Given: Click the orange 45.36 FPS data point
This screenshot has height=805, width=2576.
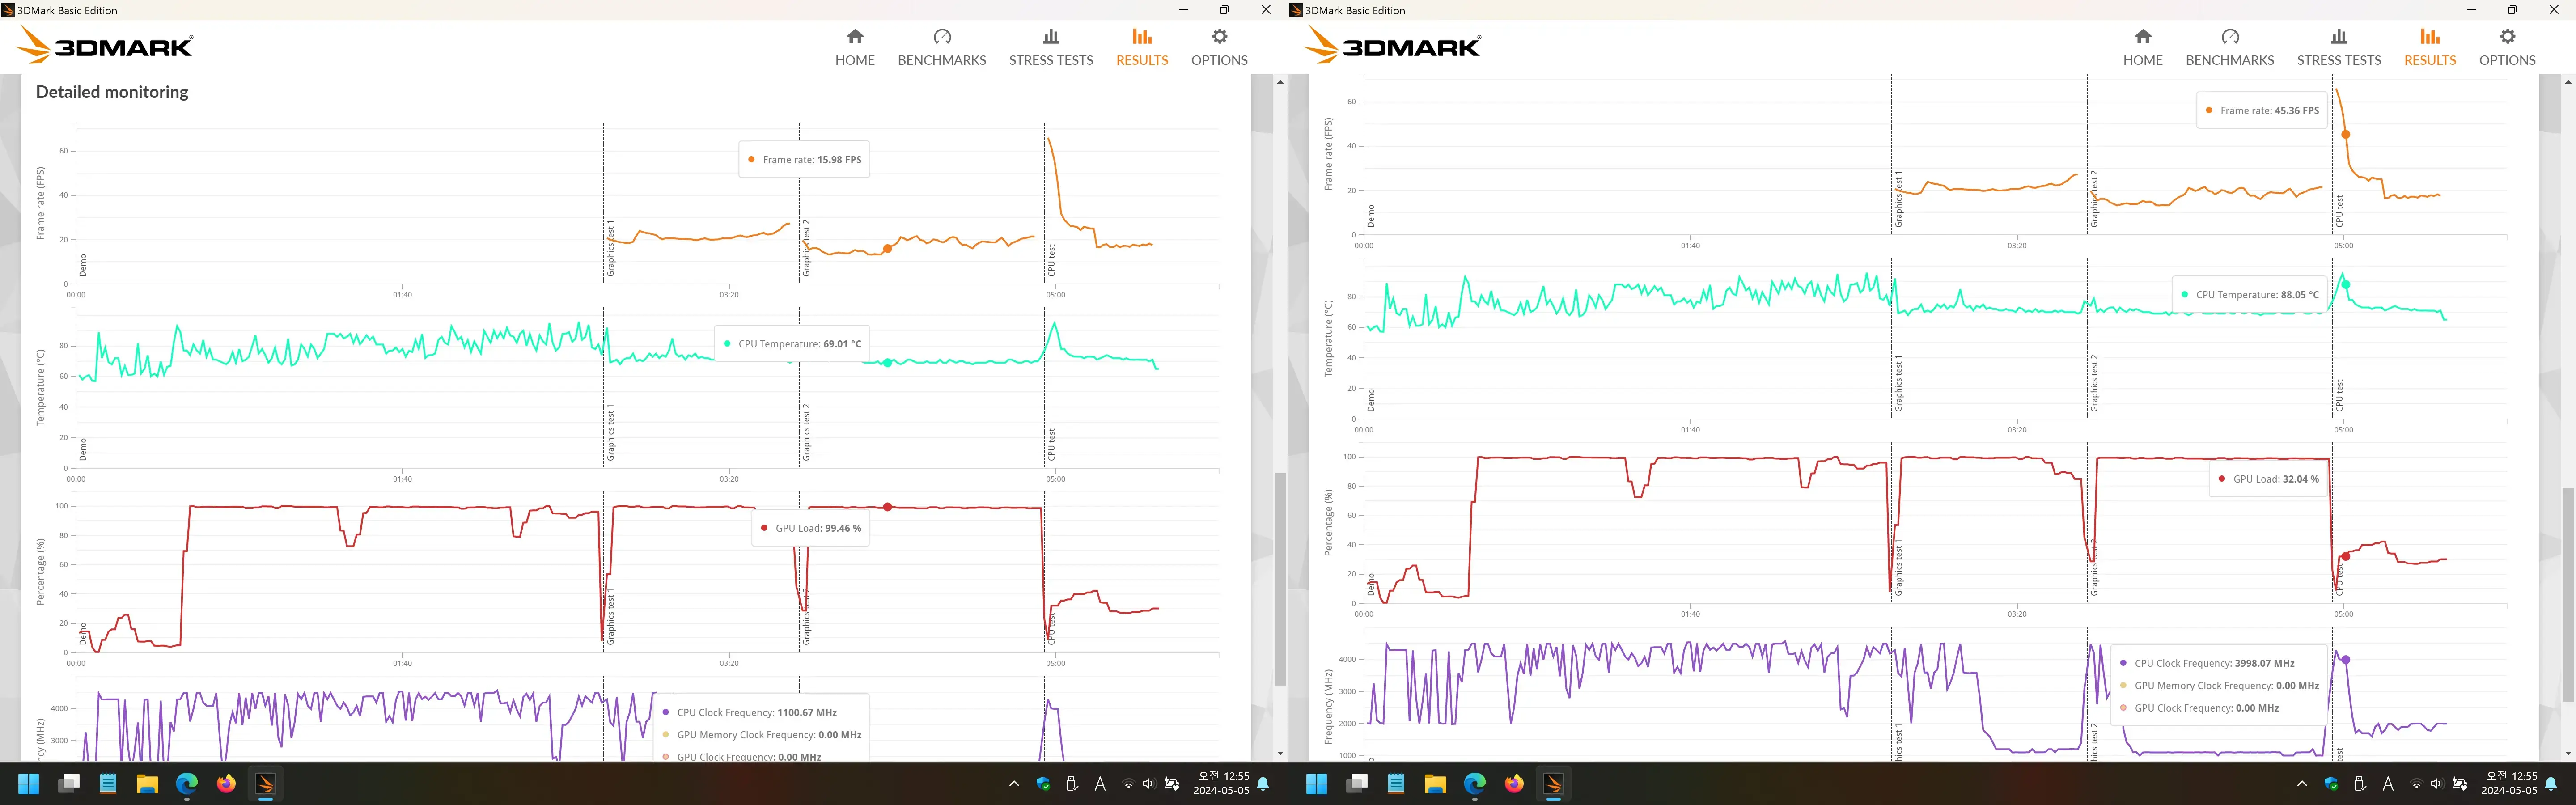Looking at the screenshot, I should coord(2346,134).
